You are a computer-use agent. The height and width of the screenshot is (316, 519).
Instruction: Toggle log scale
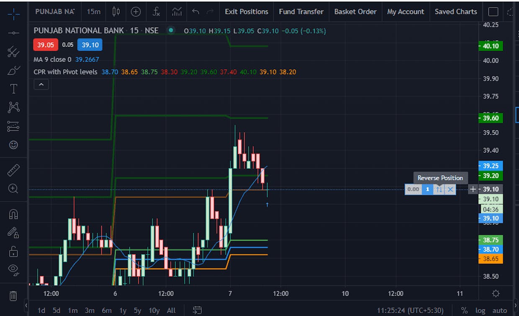(480, 311)
